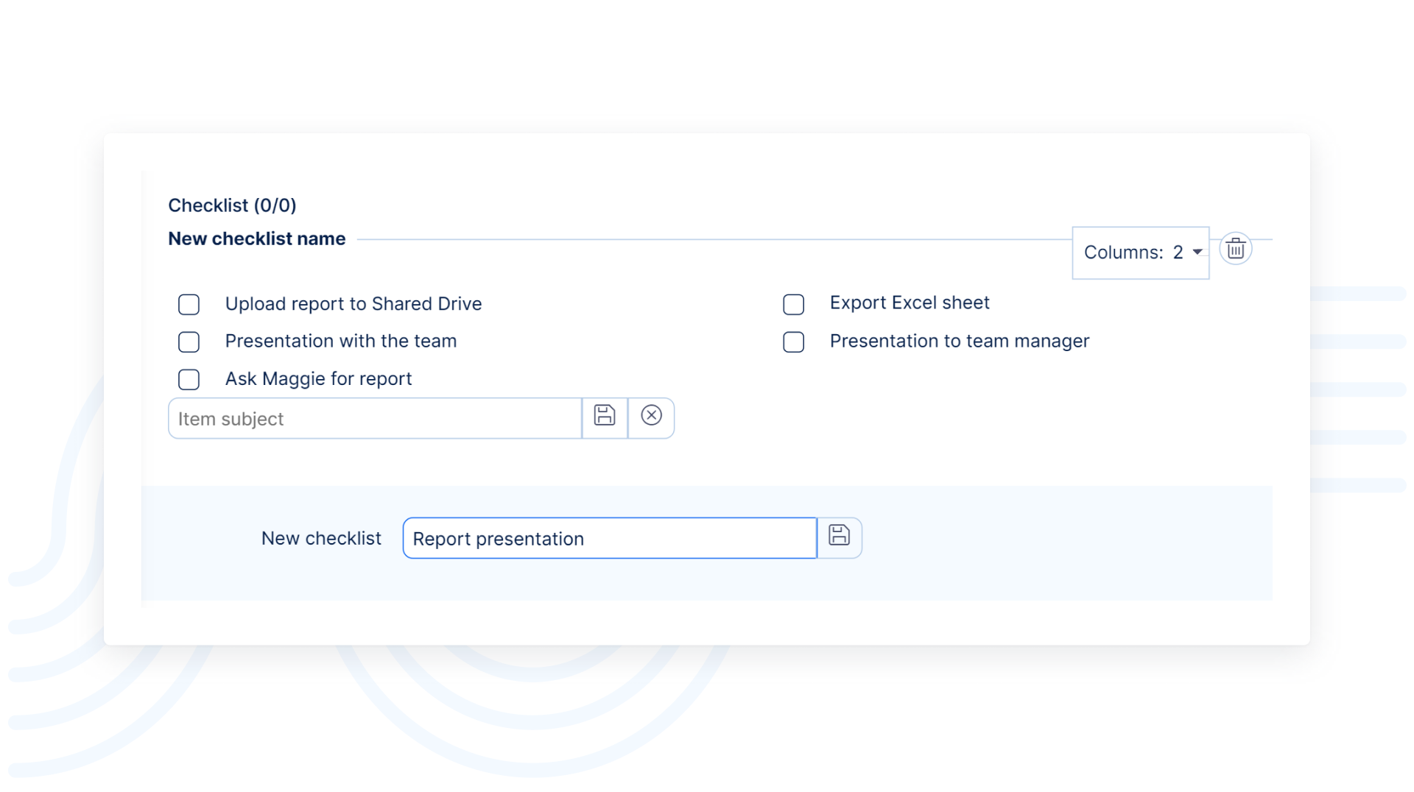
Task: Tick the Presentation with the team checkbox
Action: (x=189, y=342)
